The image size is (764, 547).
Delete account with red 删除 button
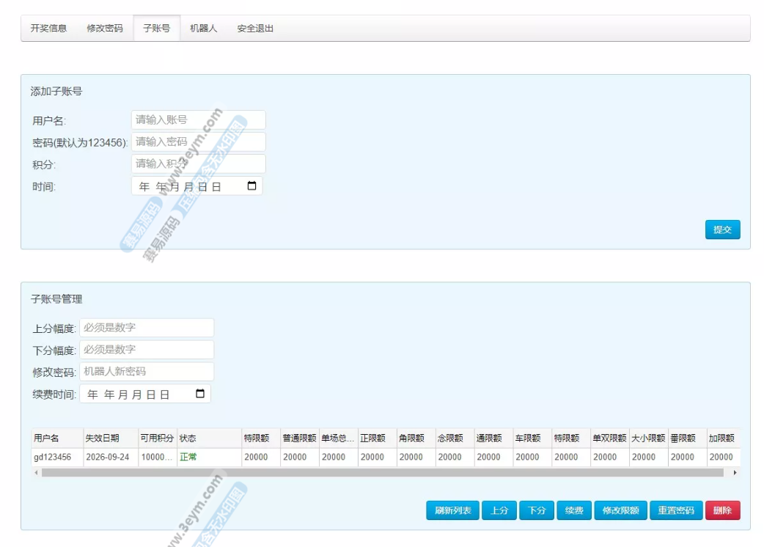(722, 510)
